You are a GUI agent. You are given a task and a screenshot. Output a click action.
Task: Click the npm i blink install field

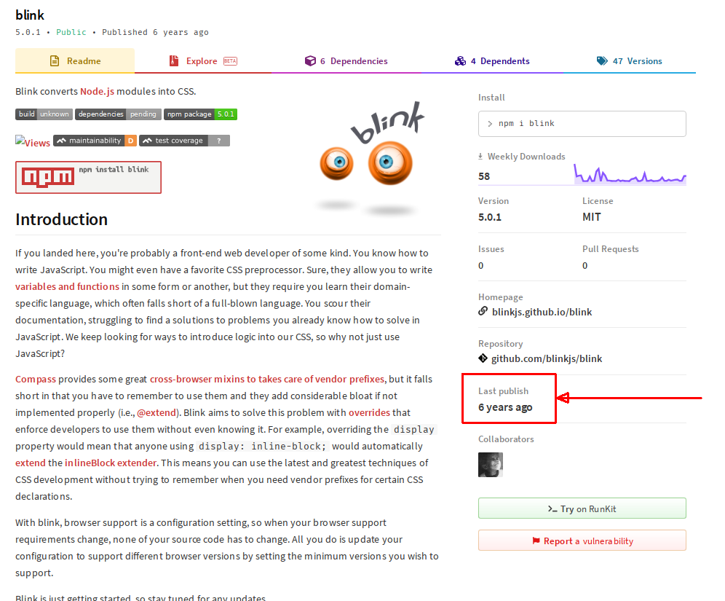coord(582,124)
